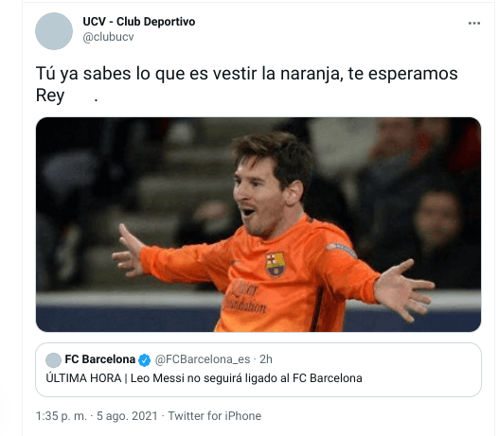Viewport: 499px width, 436px height.
Task: Open the ÚLTIMA HORA quoted tweet text
Action: (x=204, y=378)
